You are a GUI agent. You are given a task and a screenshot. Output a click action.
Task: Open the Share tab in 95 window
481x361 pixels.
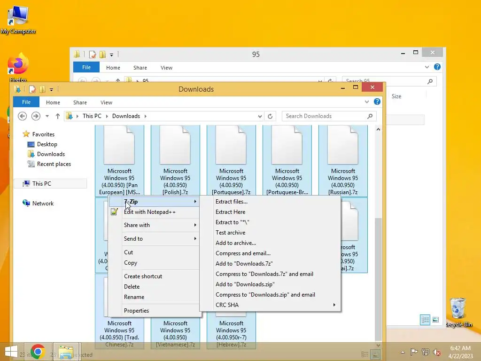140,68
